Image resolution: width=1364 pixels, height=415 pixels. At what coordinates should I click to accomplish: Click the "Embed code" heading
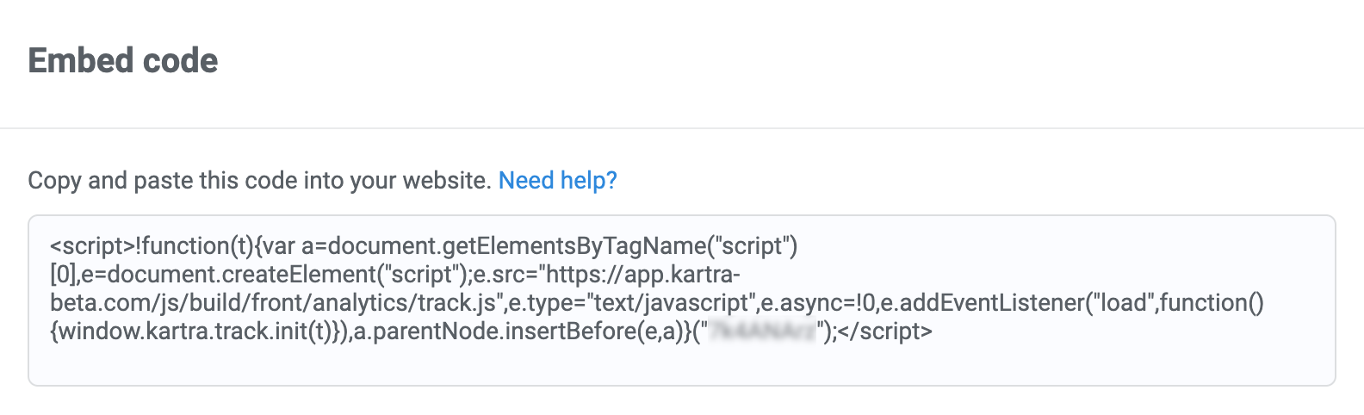click(123, 61)
